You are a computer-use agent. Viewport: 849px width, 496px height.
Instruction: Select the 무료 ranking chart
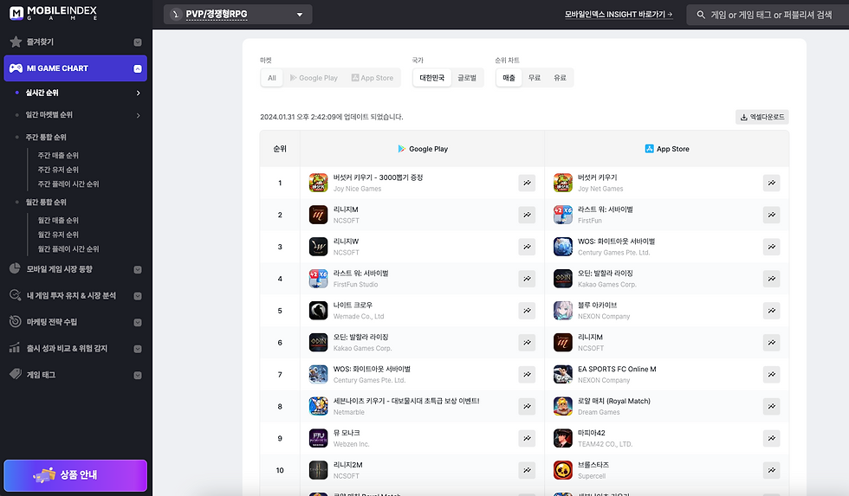pos(535,78)
